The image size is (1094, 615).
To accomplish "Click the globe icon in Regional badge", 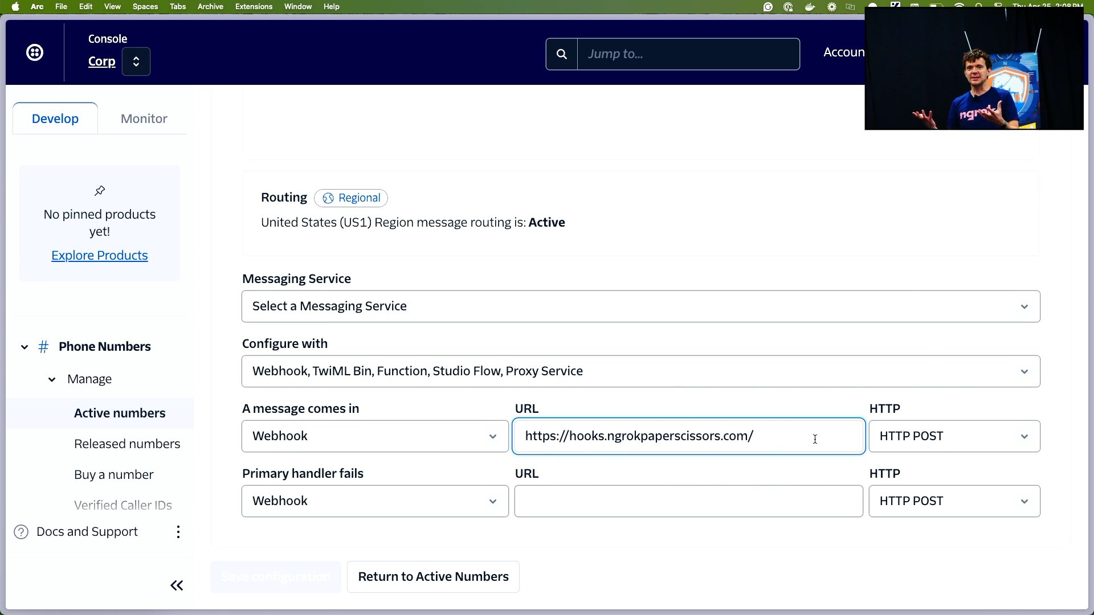I will coord(328,198).
